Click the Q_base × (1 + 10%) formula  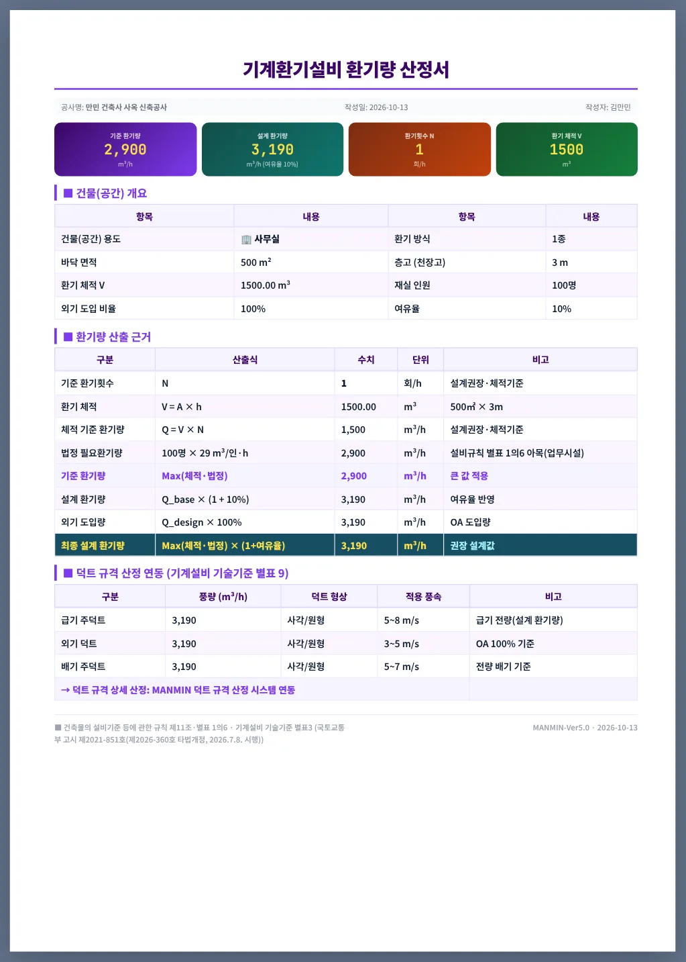tap(205, 499)
